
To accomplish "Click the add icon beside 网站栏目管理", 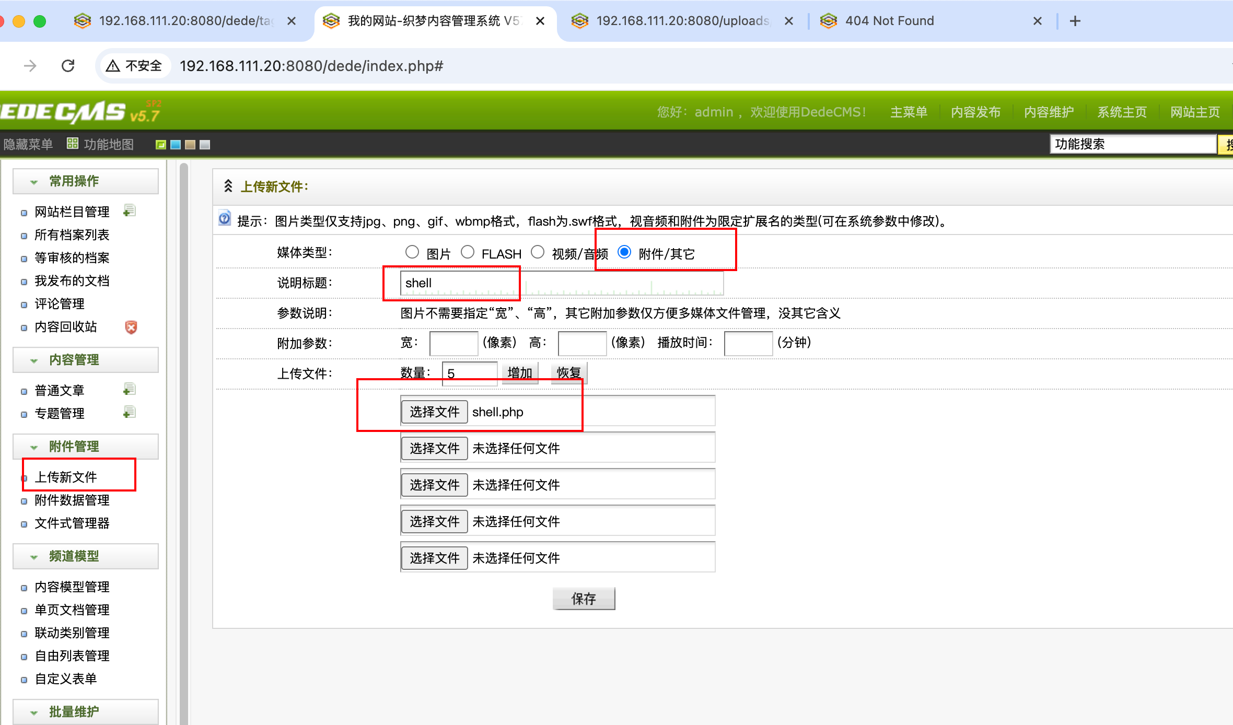I will pyautogui.click(x=130, y=211).
